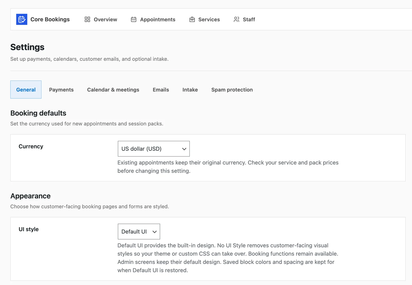Click the Appearance section heading
The width and height of the screenshot is (412, 285).
[30, 196]
